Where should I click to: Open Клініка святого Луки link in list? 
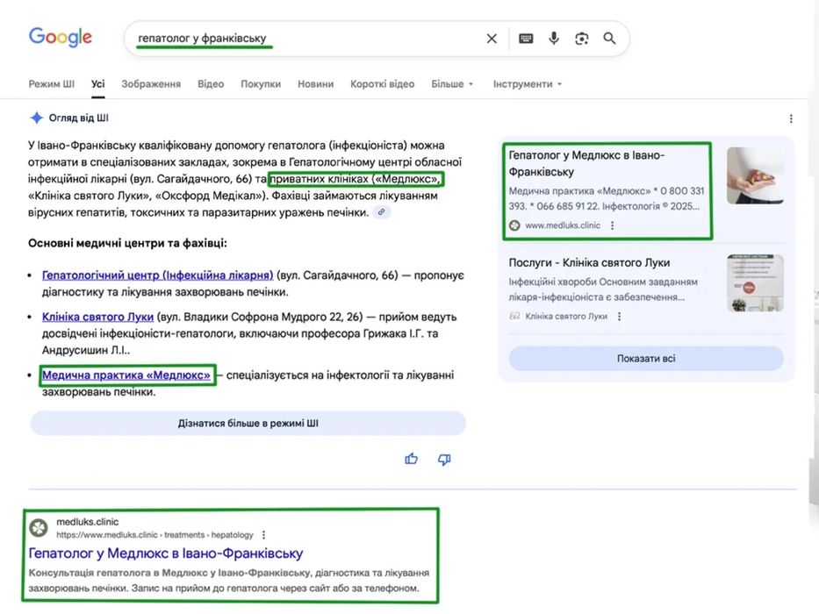click(97, 317)
